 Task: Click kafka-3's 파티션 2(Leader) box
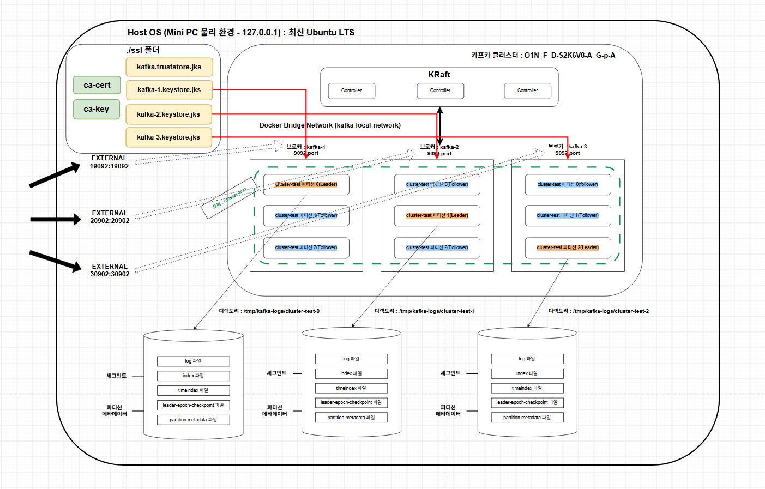pyautogui.click(x=568, y=247)
